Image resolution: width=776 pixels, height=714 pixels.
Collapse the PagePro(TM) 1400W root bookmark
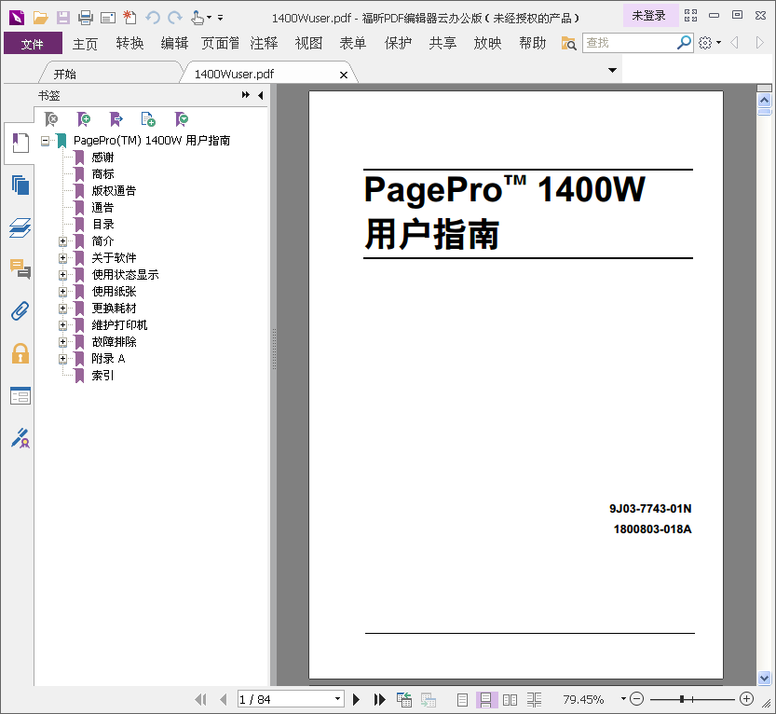tap(45, 141)
